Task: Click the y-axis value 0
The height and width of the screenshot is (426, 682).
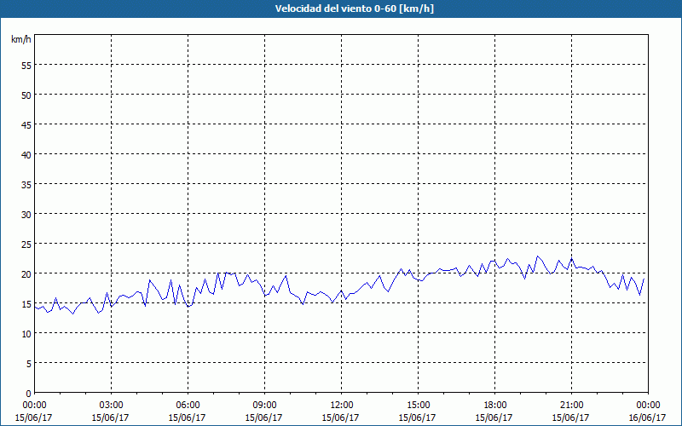Action: 29,394
